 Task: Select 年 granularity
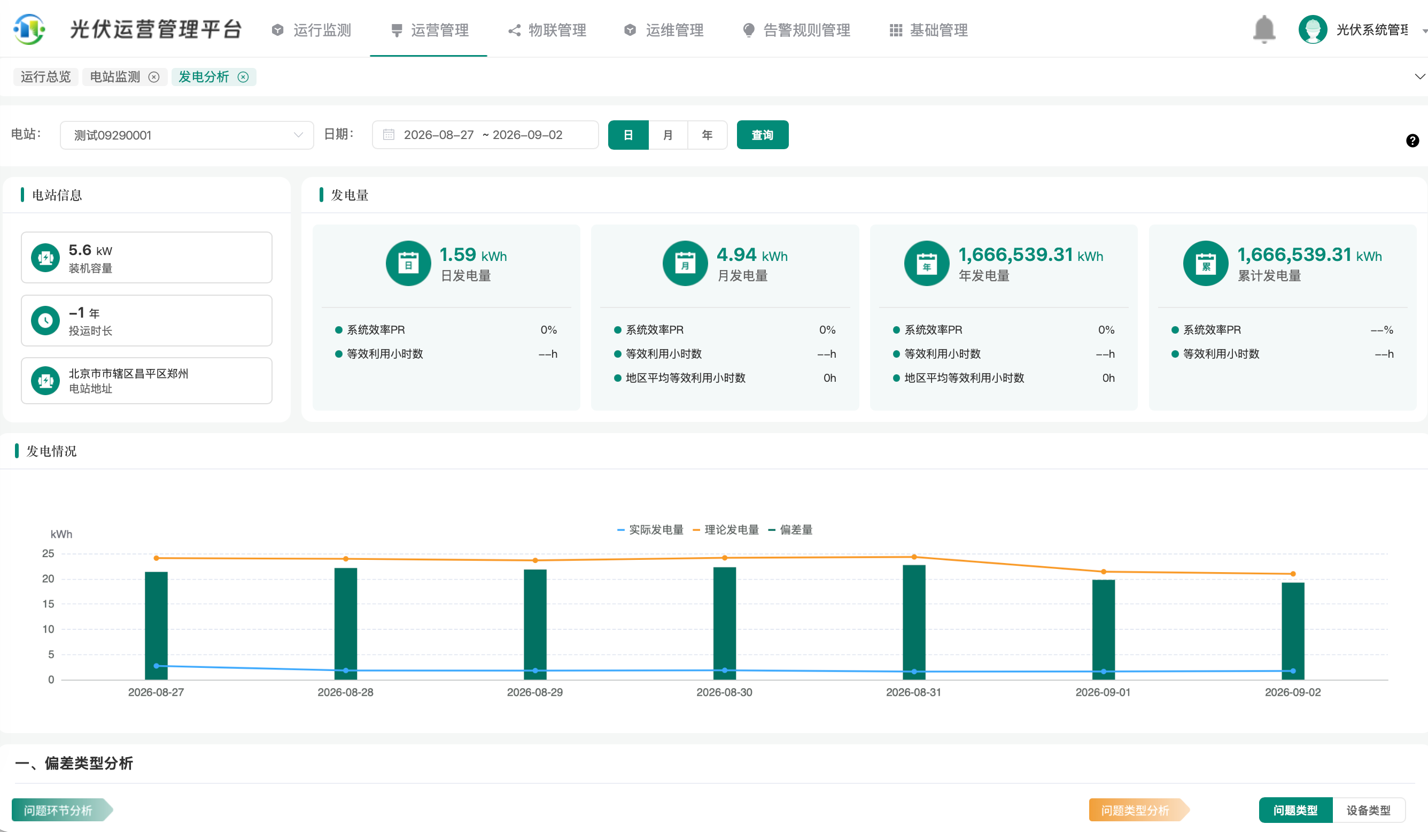(707, 135)
